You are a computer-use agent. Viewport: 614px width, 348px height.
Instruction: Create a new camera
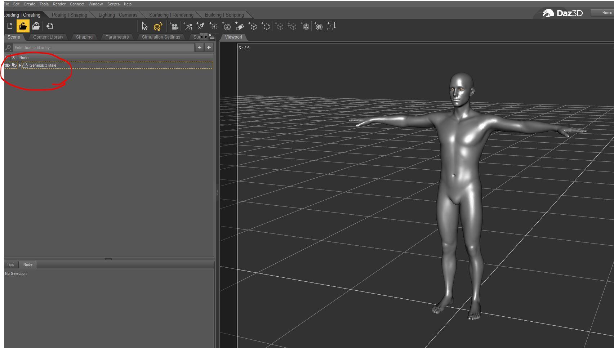tap(174, 26)
